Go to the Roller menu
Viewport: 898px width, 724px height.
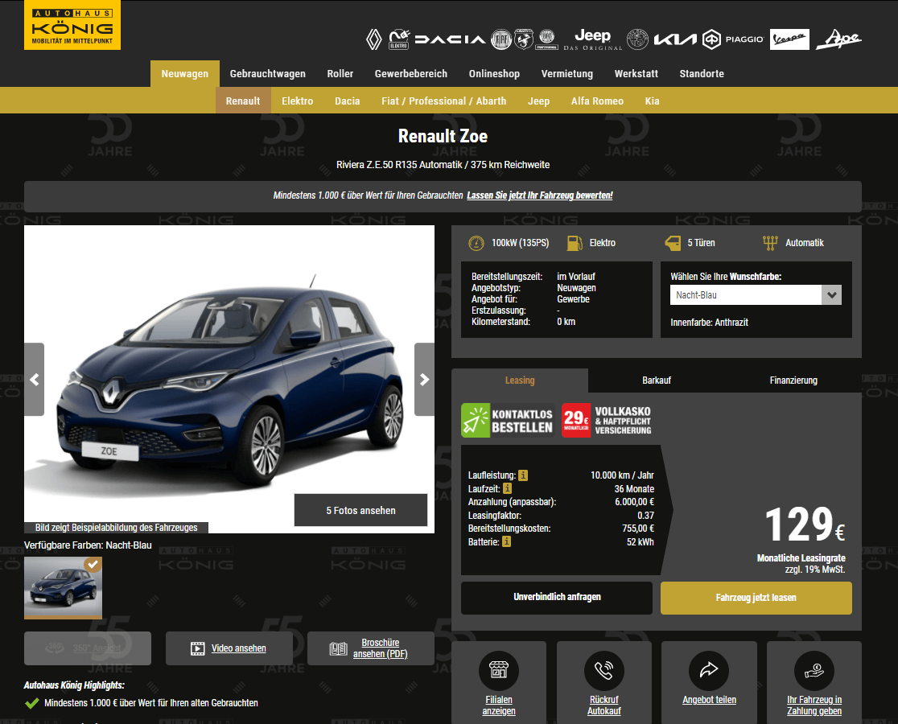point(340,74)
